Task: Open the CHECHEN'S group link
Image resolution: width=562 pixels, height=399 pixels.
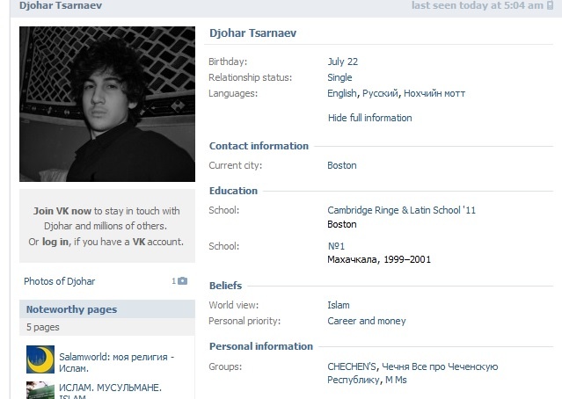Action: click(x=353, y=366)
